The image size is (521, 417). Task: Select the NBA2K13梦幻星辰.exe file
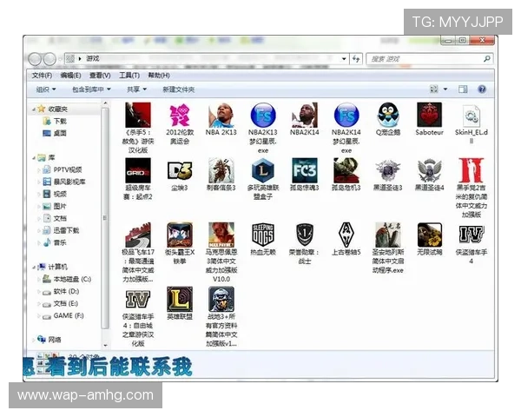tap(263, 115)
